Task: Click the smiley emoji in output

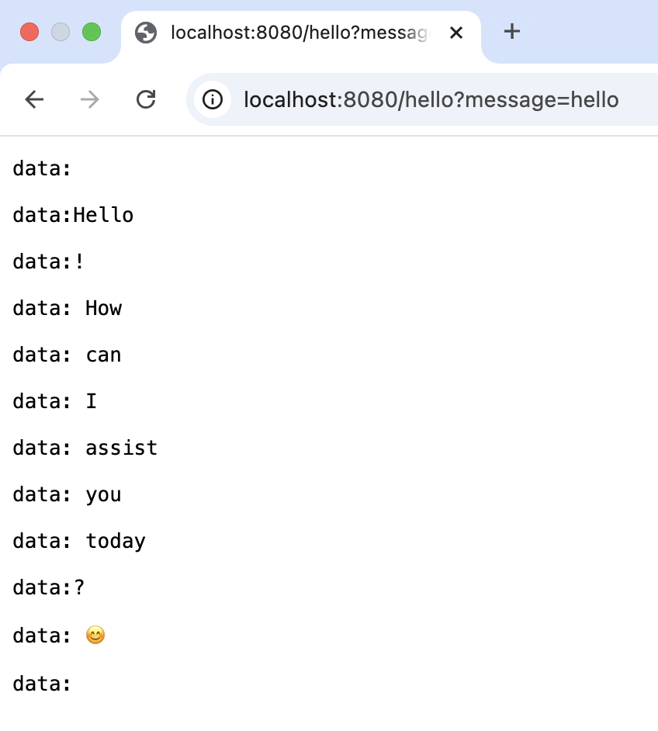Action: pyautogui.click(x=95, y=636)
